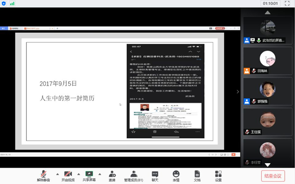Click the red 结束会议 button
This screenshot has height=184, width=295.
click(273, 176)
